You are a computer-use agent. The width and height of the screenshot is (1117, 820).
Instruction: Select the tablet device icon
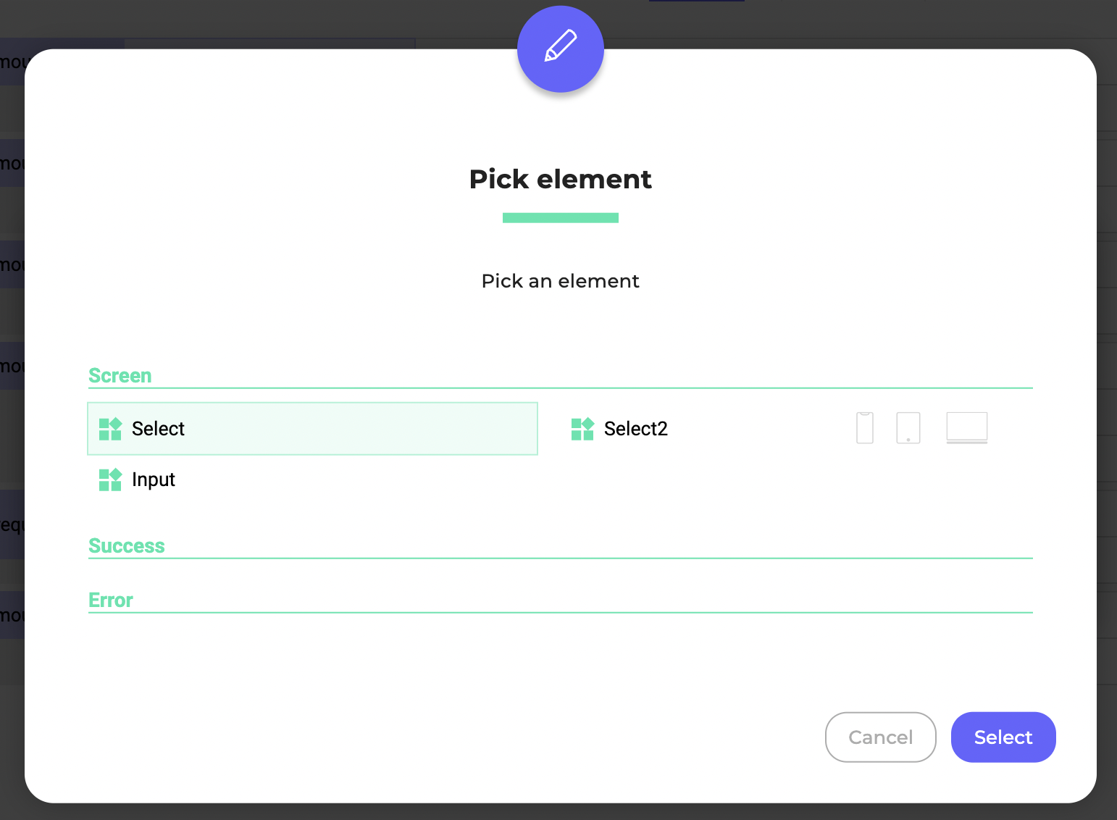(x=908, y=428)
